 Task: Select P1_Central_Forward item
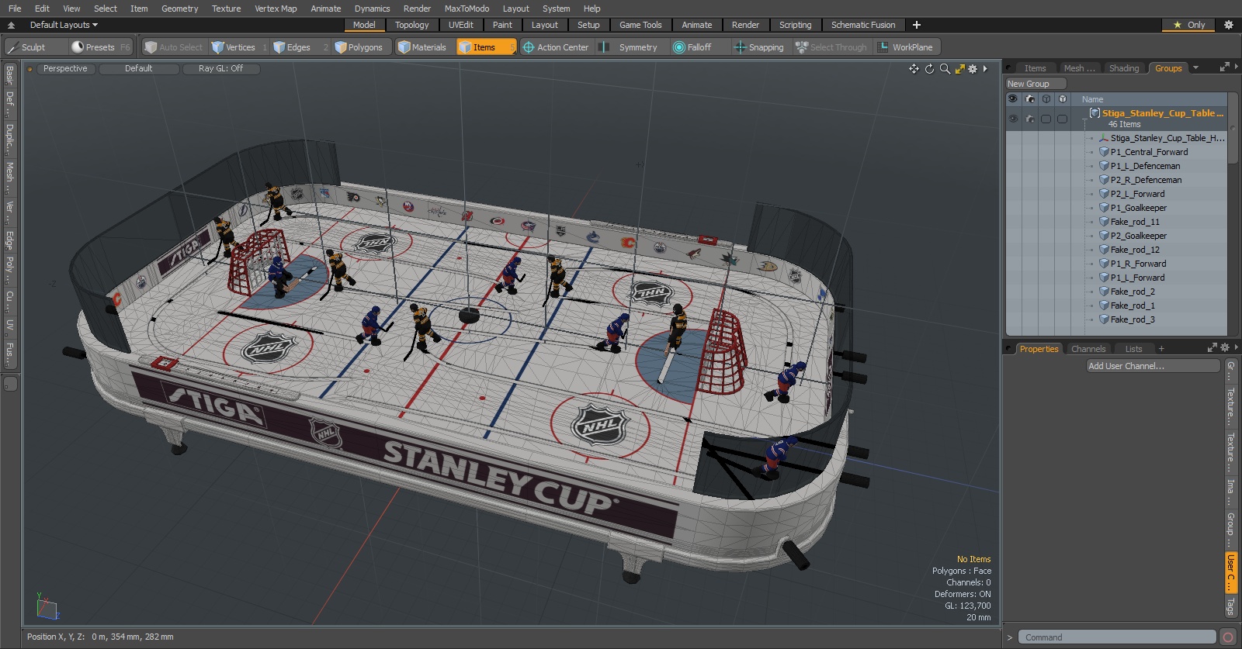1149,152
